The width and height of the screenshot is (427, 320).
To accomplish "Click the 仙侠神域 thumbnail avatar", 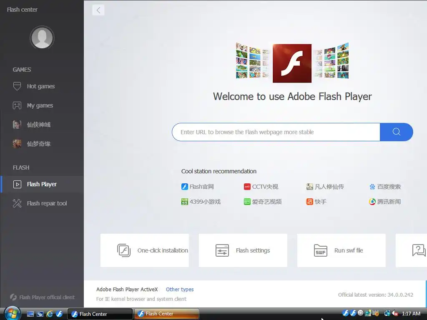I will pyautogui.click(x=17, y=125).
